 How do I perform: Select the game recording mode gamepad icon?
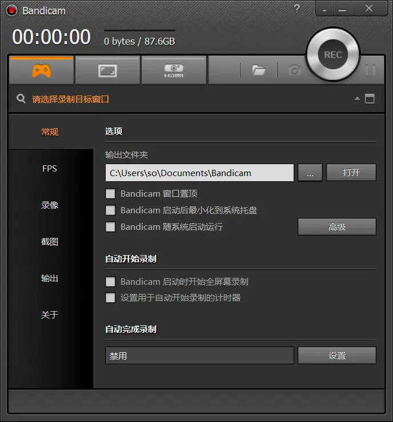click(41, 71)
